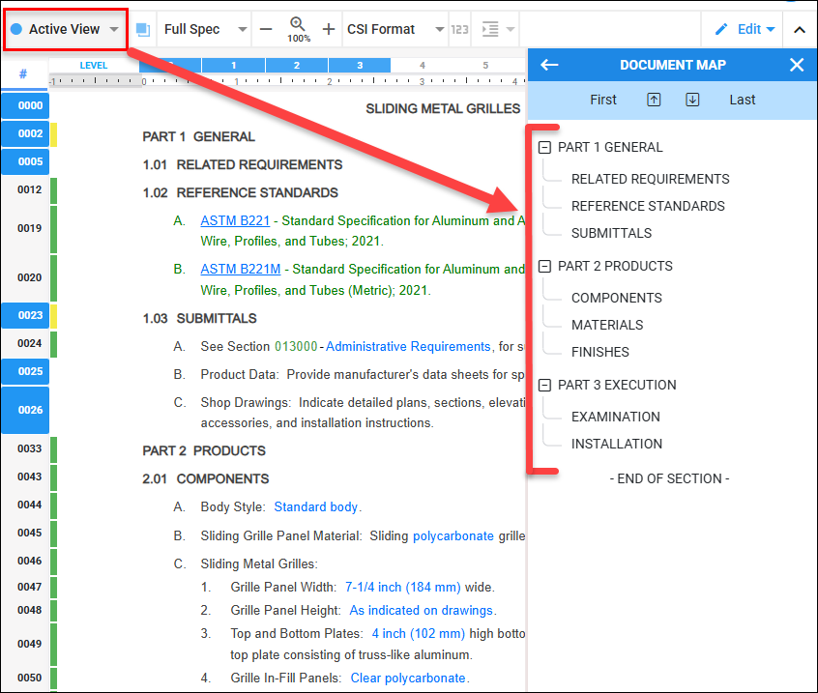Select level 5 tab on ruler
Screen dimensions: 818x693
[485, 65]
